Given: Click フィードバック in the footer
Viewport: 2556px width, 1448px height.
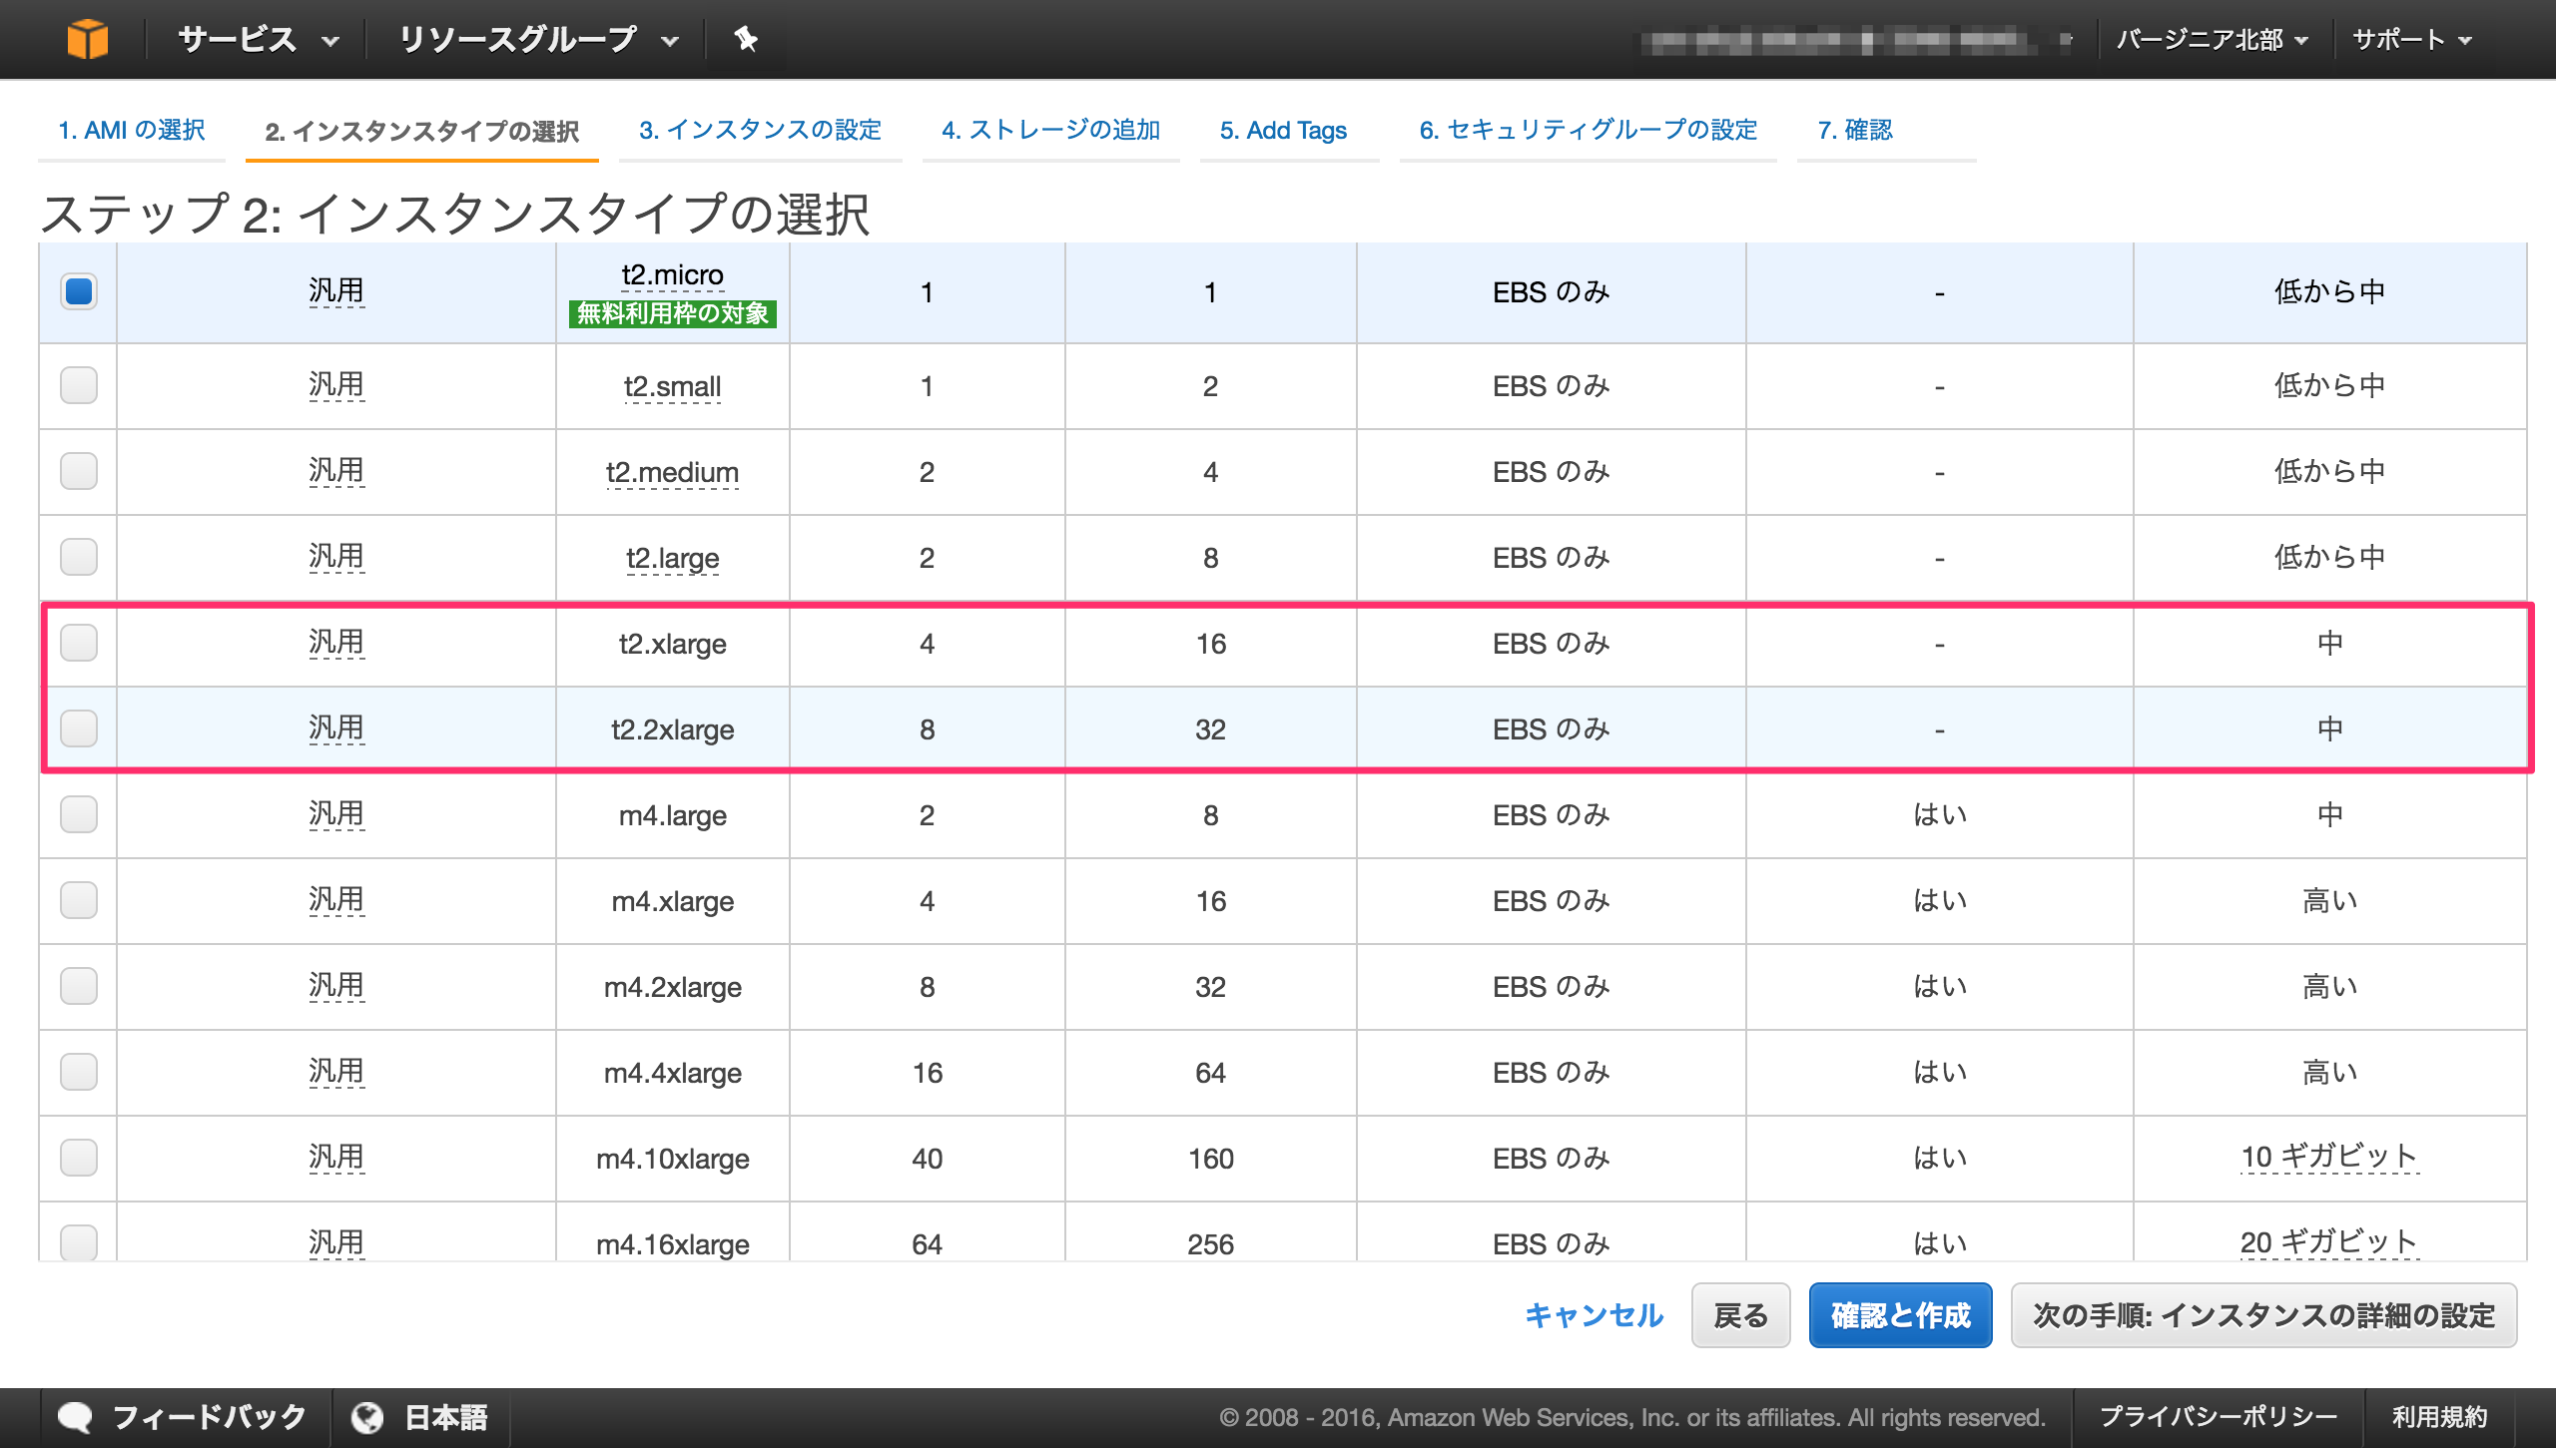Looking at the screenshot, I should pos(209,1417).
